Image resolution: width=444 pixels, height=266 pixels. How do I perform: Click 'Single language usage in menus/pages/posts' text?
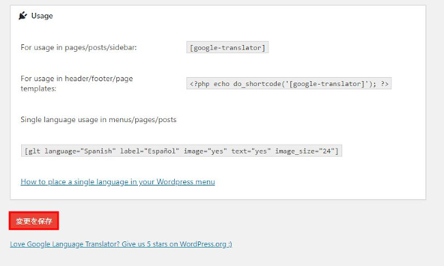[98, 119]
